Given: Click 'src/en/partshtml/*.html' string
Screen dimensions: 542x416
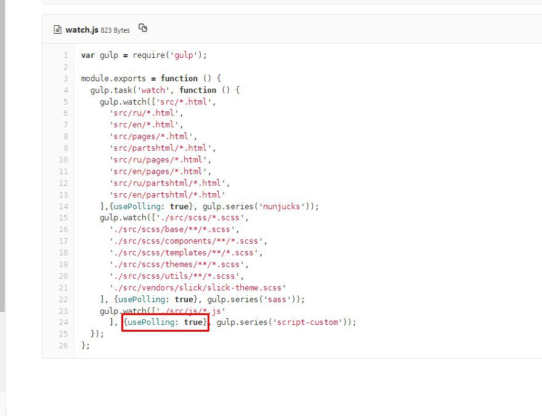Looking at the screenshot, I should point(167,194).
